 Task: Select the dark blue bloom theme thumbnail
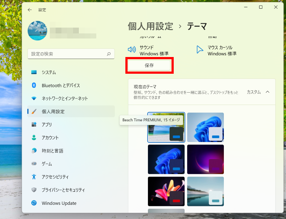(x=166, y=159)
